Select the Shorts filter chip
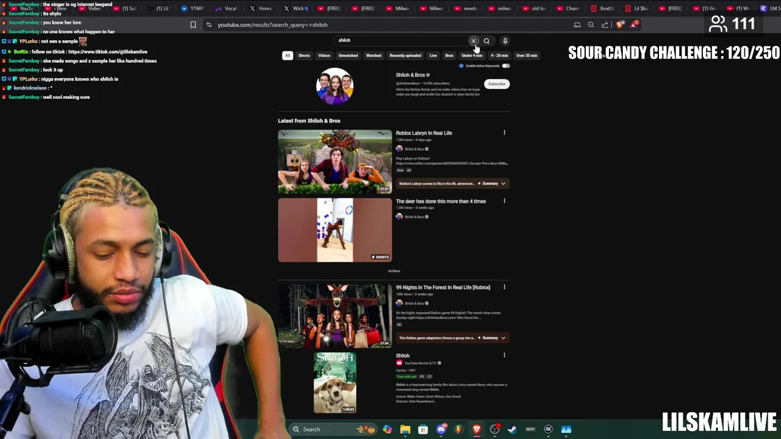Viewport: 781px width, 439px height. [x=304, y=55]
